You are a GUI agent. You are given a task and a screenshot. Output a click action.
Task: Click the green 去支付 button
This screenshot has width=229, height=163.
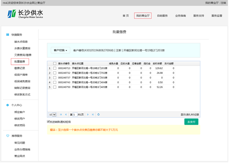[191, 122]
